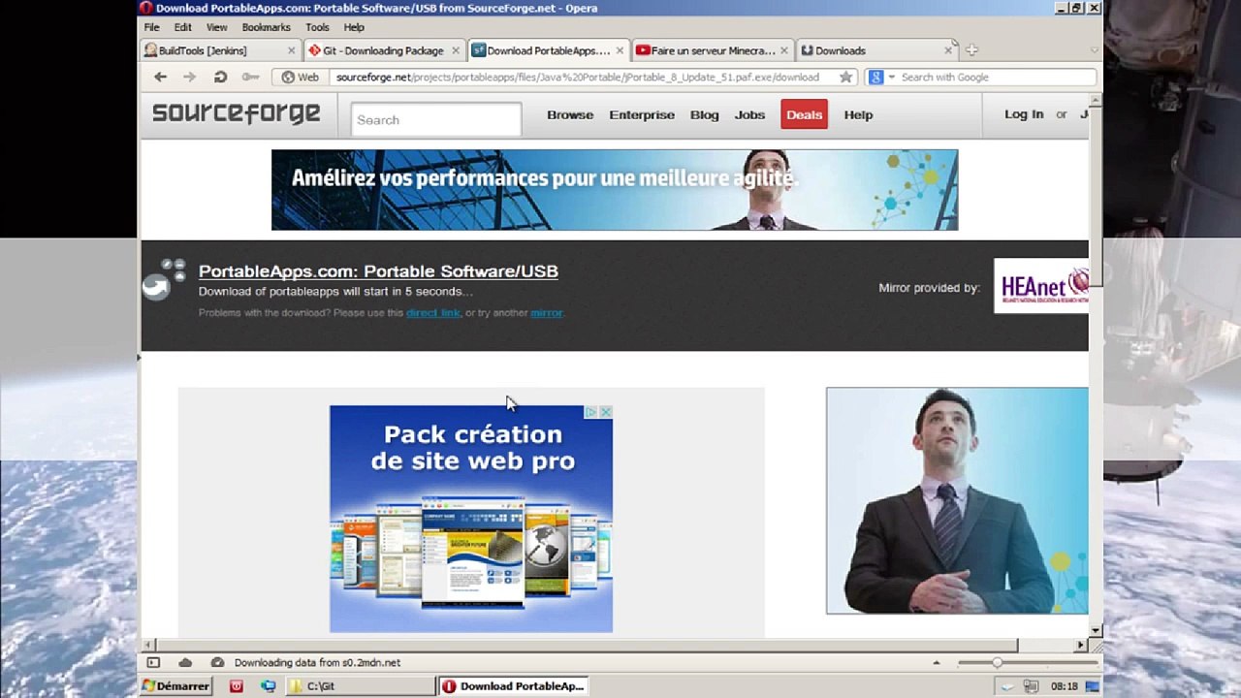Viewport: 1241px width, 698px height.
Task: Open the File menu
Action: point(152,27)
